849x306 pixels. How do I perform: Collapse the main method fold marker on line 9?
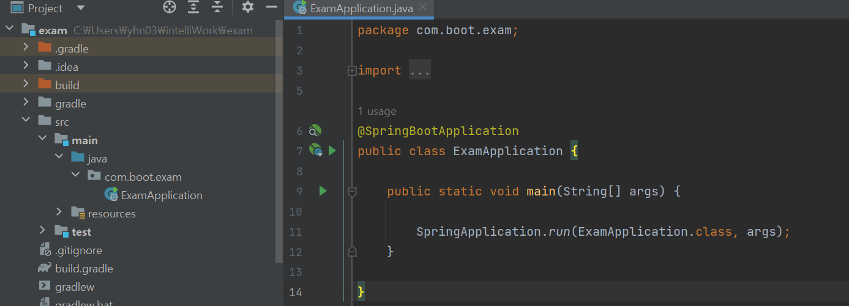(352, 192)
